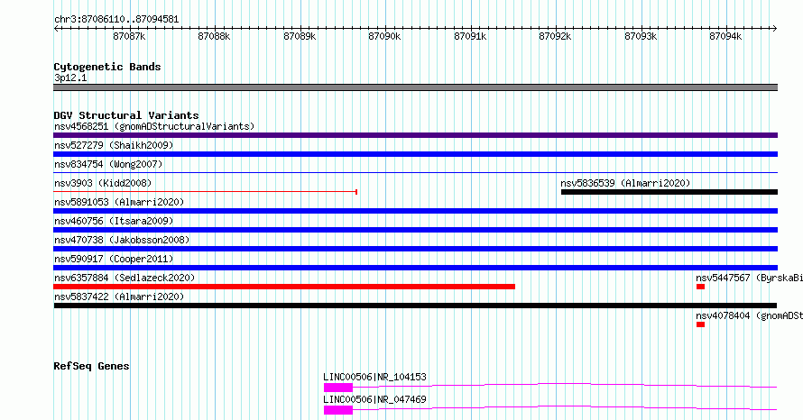This screenshot has height=420, width=803.
Task: Click the blue nsv527279 variant bar
Action: (x=415, y=154)
